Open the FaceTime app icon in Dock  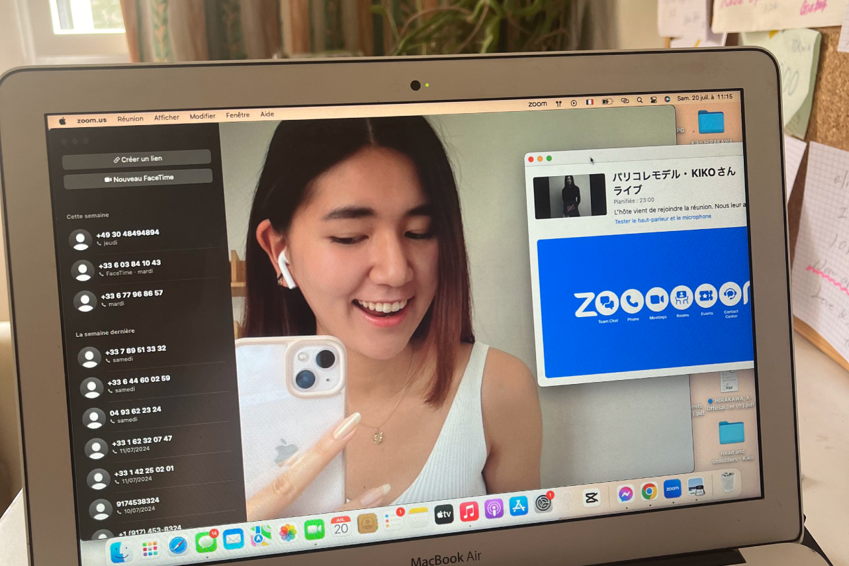pos(314,530)
